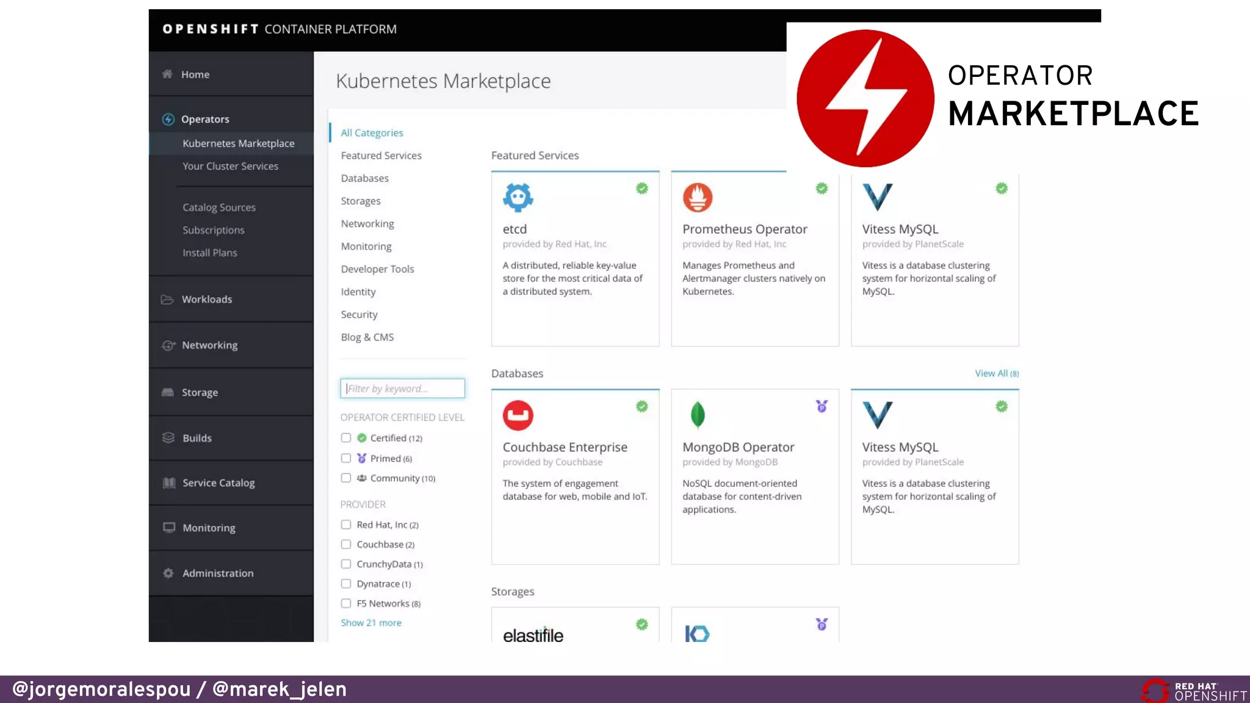Screen dimensions: 1250x703
Task: Select the Featured Services category
Action: pos(381,156)
